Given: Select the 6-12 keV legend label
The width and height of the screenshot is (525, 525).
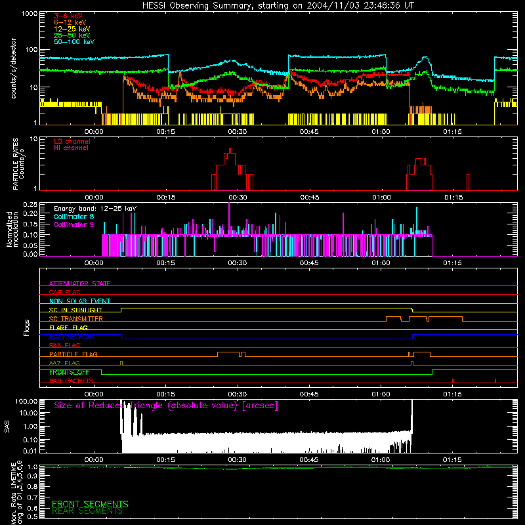Looking at the screenshot, I should 70,22.
